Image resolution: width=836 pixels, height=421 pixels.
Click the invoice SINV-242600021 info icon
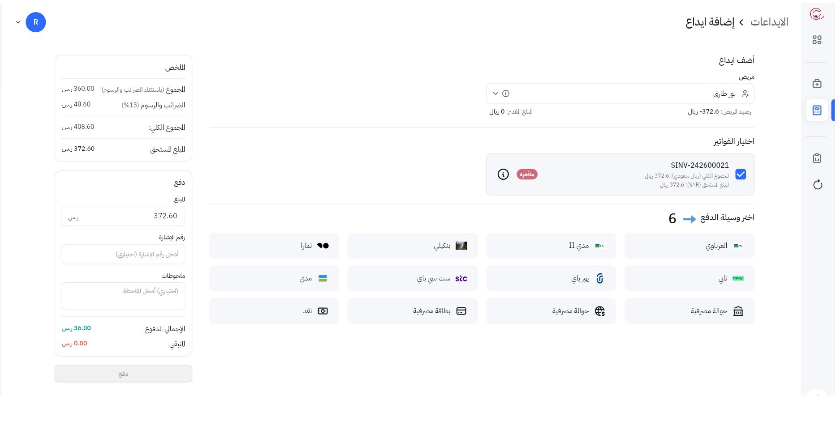(x=503, y=174)
